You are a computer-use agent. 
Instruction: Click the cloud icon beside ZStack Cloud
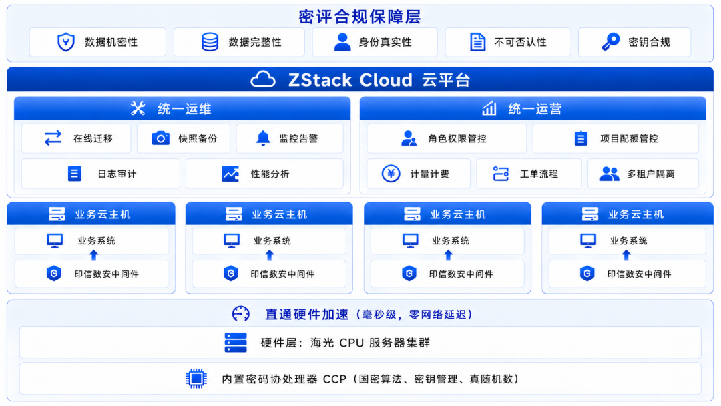pyautogui.click(x=263, y=80)
